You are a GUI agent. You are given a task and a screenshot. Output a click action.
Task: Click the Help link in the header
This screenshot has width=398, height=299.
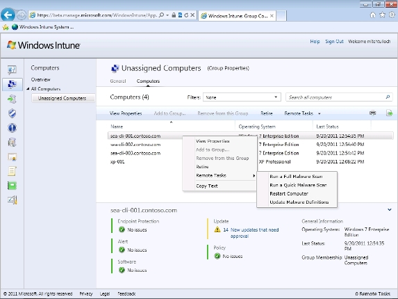pos(315,42)
